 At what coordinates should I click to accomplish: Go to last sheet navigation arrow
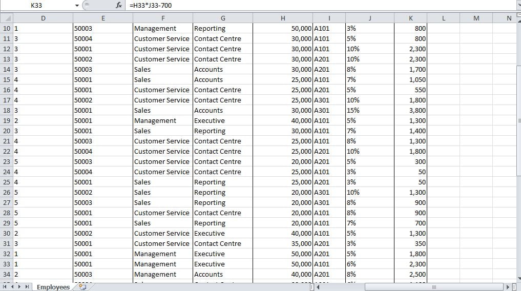coord(27,287)
